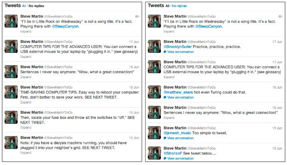This screenshot has width=287, height=165.
Task: Click the conversation bubble icon under the @StronzoF reply
Action: pos(165,158)
